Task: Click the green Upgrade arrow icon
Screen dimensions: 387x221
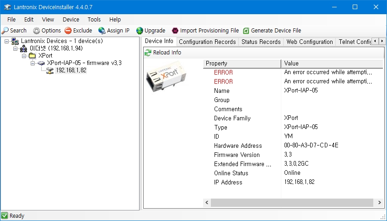Action: point(140,31)
